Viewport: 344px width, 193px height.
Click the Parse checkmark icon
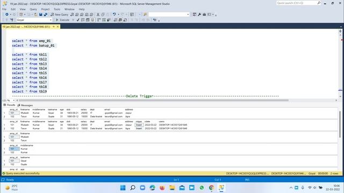pyautogui.click(x=78, y=20)
